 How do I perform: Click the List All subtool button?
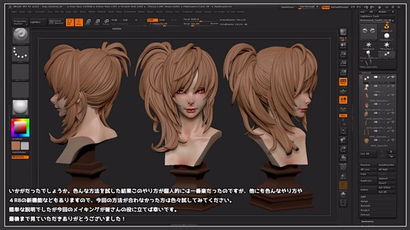pos(368,154)
